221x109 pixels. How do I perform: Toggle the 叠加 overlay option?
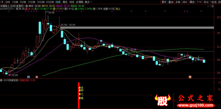click(171, 2)
